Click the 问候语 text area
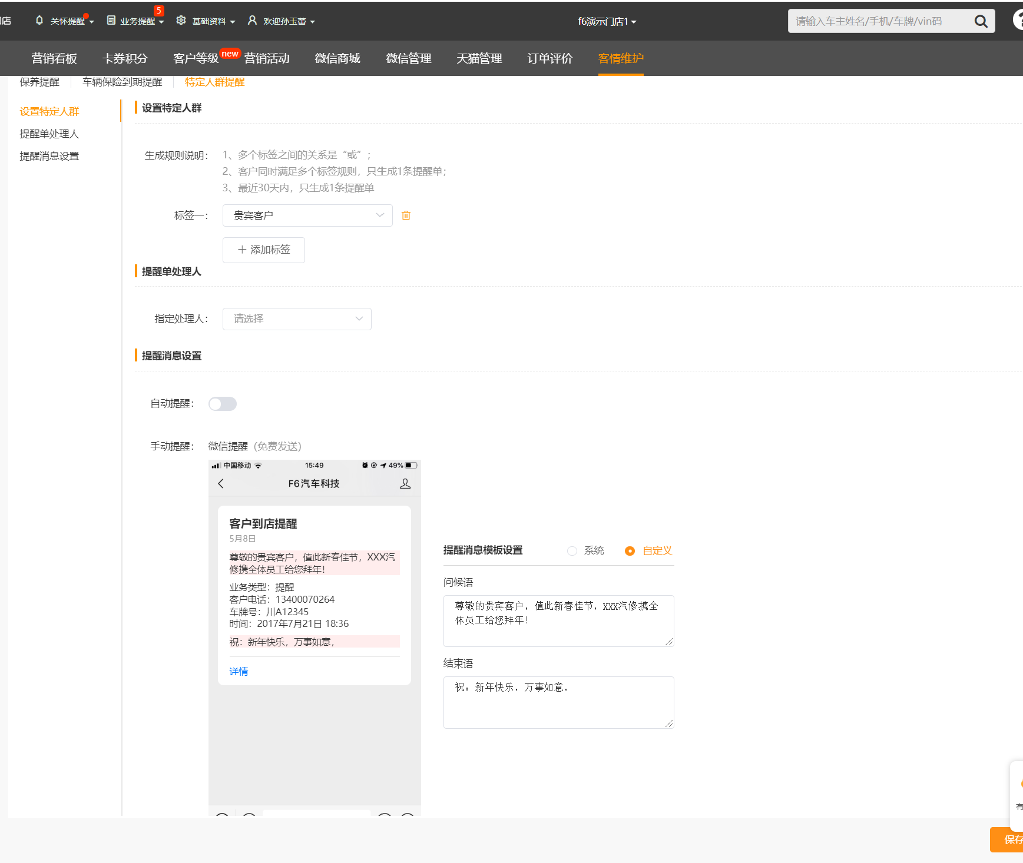 pos(558,621)
